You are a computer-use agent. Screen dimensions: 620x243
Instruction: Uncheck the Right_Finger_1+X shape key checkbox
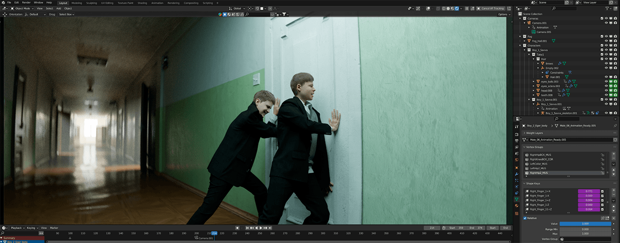coord(602,191)
